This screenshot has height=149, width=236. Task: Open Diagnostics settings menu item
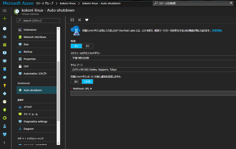(x=37, y=122)
